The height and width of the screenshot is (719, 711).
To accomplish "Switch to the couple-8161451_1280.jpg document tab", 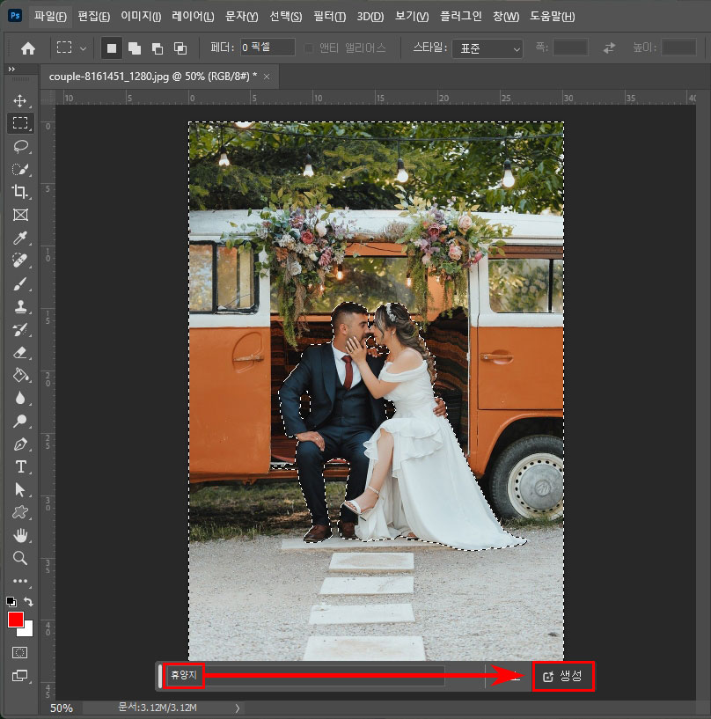I will point(152,76).
